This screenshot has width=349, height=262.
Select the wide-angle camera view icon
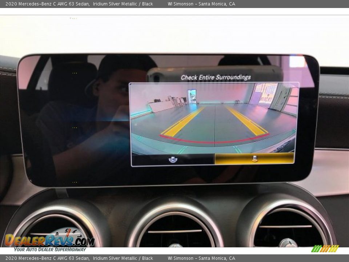pos(173,159)
